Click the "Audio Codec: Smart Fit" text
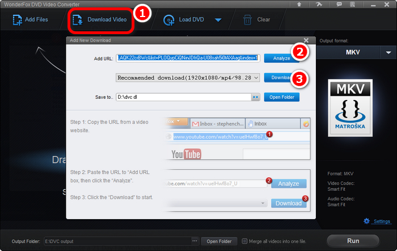Viewport: 397px width, 251px height. [341, 202]
